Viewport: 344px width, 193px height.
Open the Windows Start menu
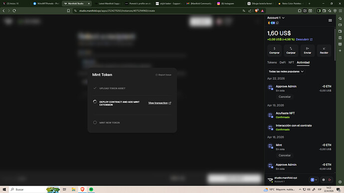point(4,190)
